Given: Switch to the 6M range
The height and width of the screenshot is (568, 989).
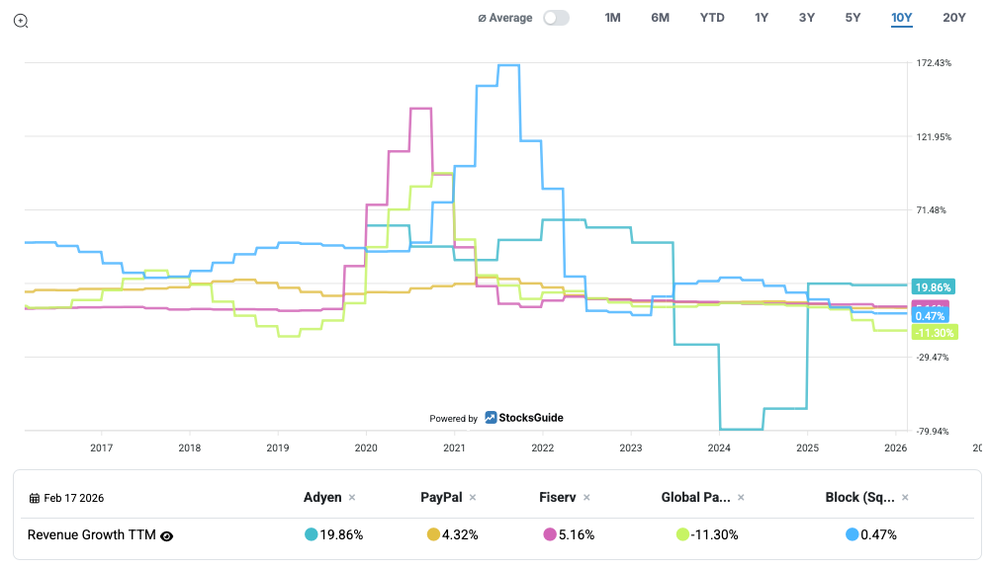Looking at the screenshot, I should (x=660, y=18).
